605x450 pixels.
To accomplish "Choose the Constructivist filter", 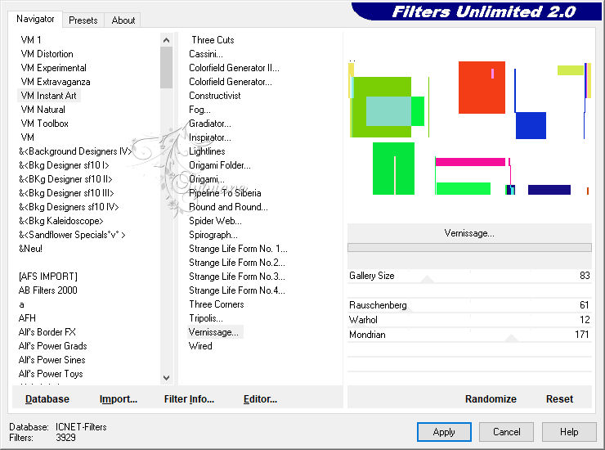I will 214,96.
